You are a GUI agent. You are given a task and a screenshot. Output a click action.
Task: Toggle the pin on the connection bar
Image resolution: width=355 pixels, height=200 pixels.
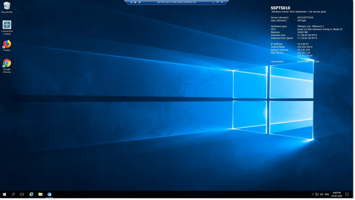coord(131,2)
